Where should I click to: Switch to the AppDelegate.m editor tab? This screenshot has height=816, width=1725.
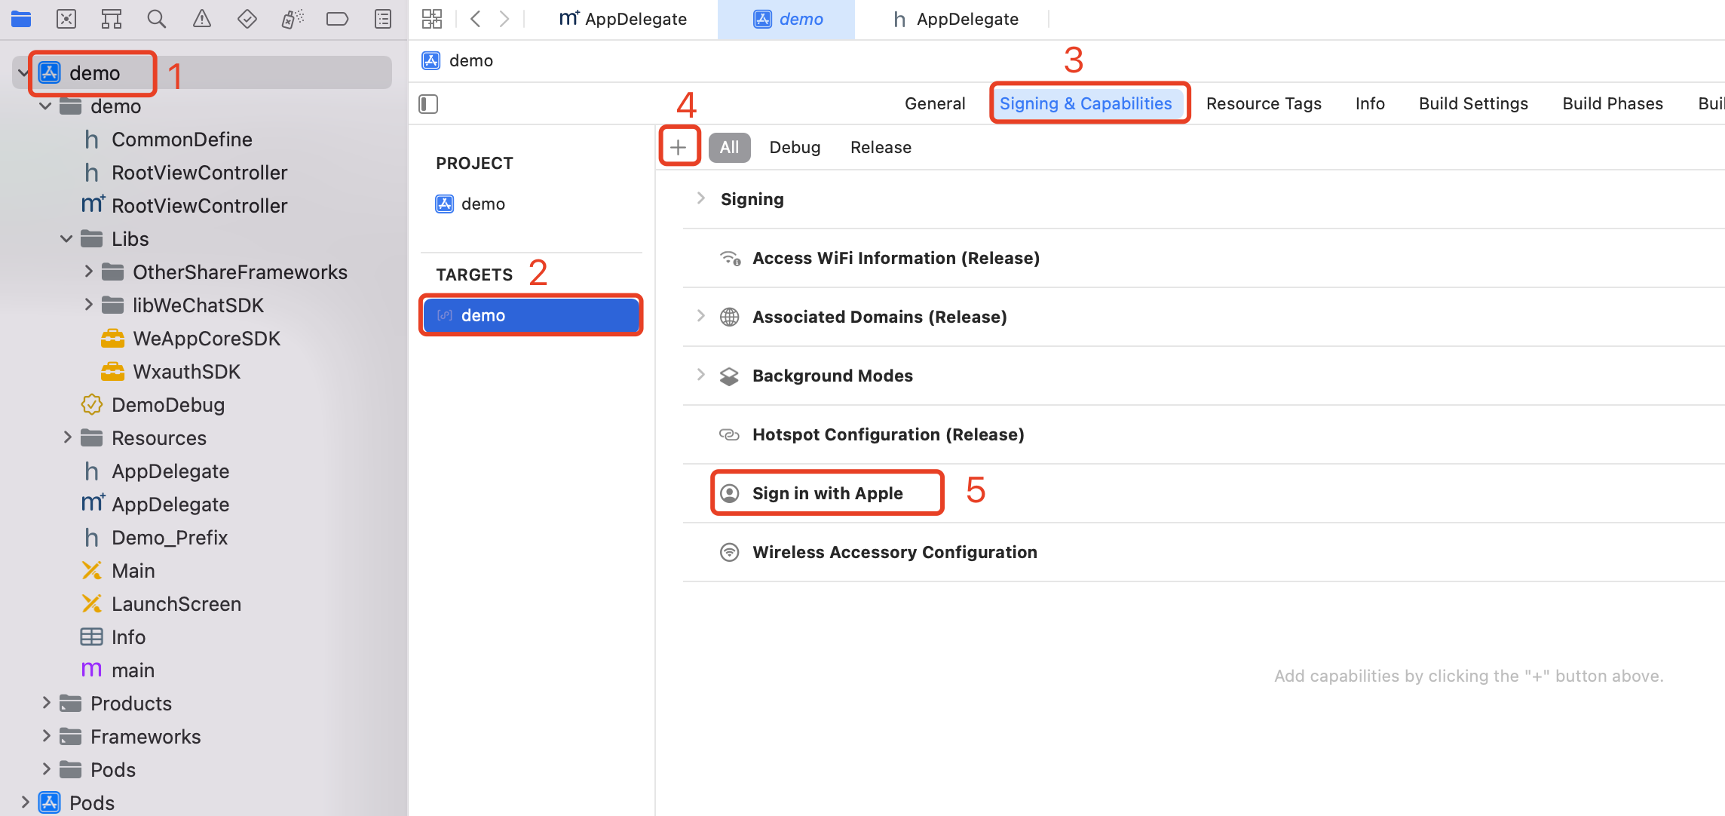623,19
